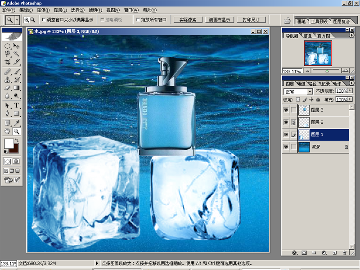Open the status bar info arrow
Screen dimensions: 360x270
[97, 263]
